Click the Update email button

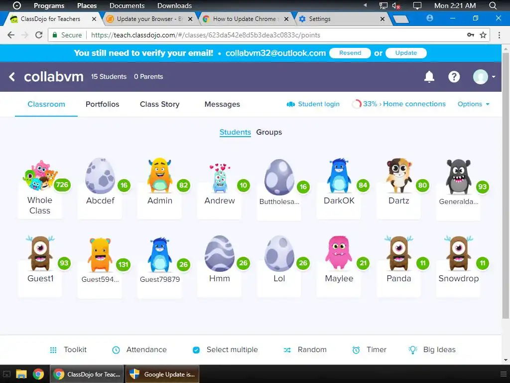[x=406, y=53]
